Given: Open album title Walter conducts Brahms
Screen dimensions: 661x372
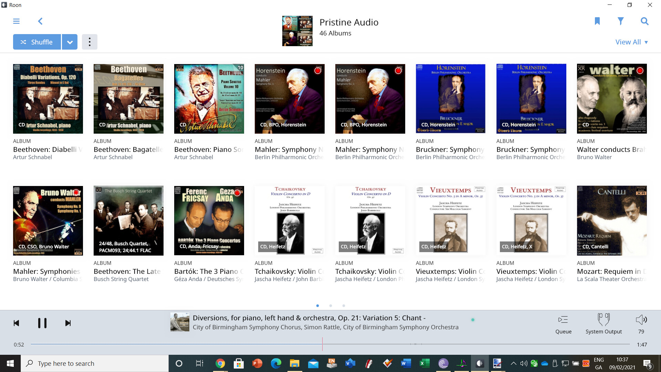Looking at the screenshot, I should [611, 149].
